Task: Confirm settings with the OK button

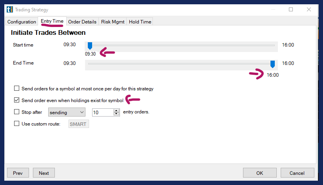Action: tap(259, 173)
